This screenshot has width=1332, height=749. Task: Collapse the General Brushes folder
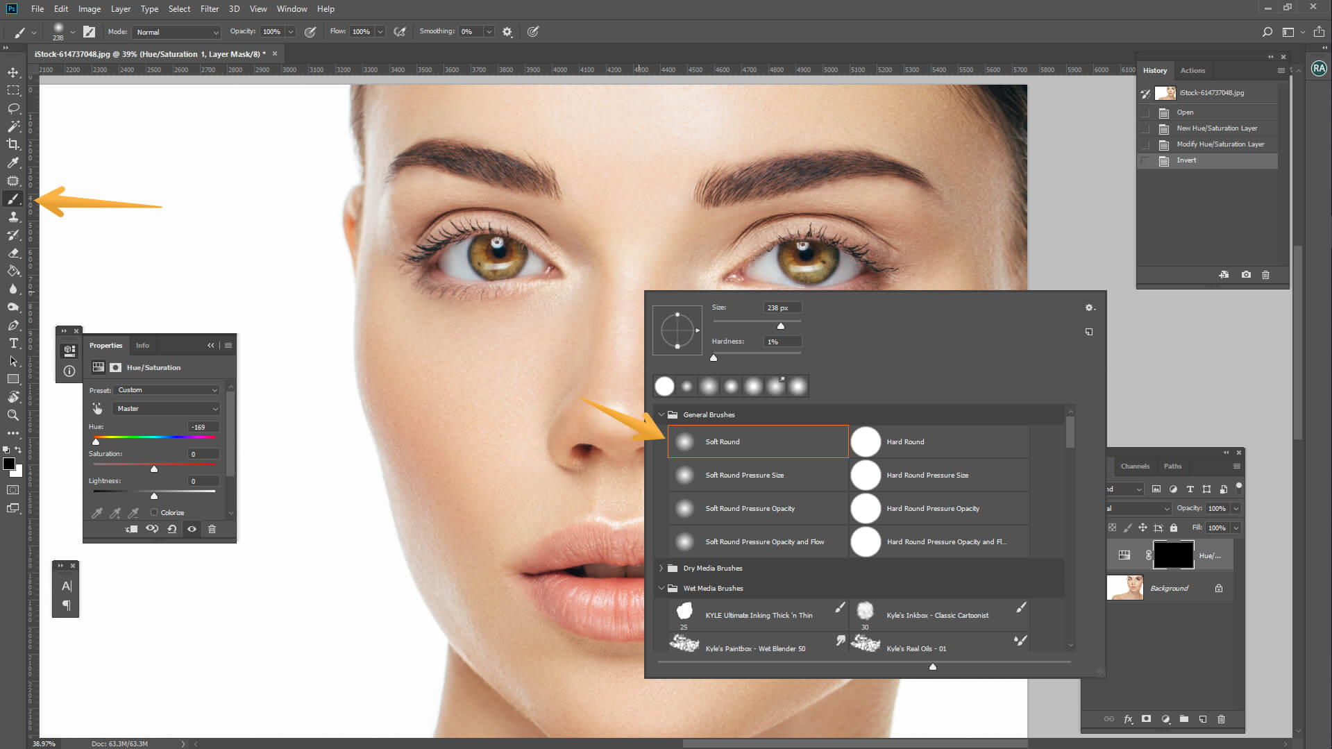coord(661,414)
